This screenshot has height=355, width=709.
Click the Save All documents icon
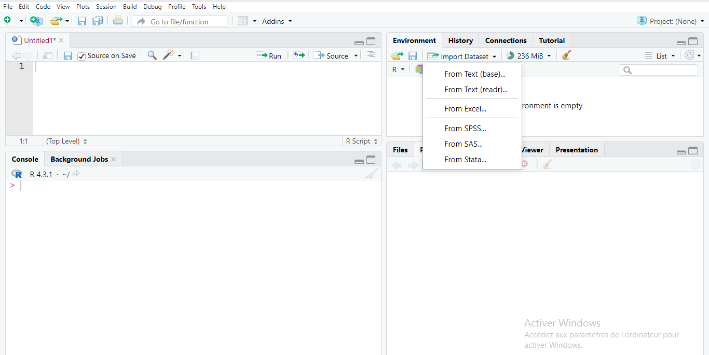(x=98, y=21)
